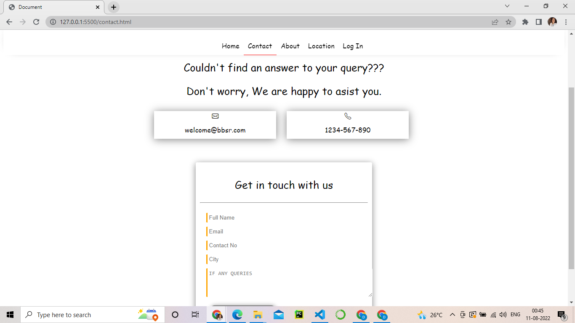The image size is (575, 323).
Task: Open the Chrome three-dot menu
Action: 565,22
